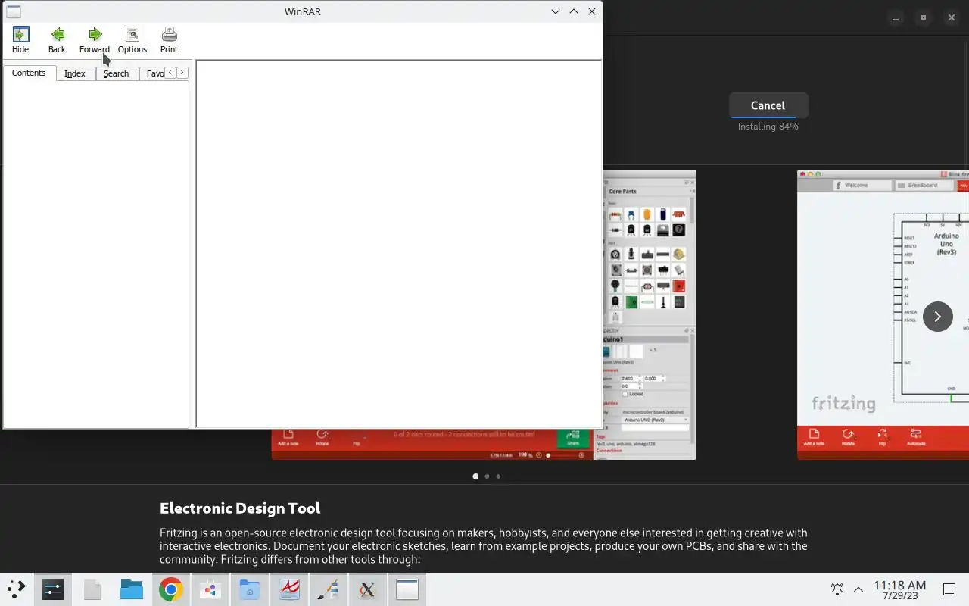Click the Forward arrow in WinRAR help

point(95,40)
